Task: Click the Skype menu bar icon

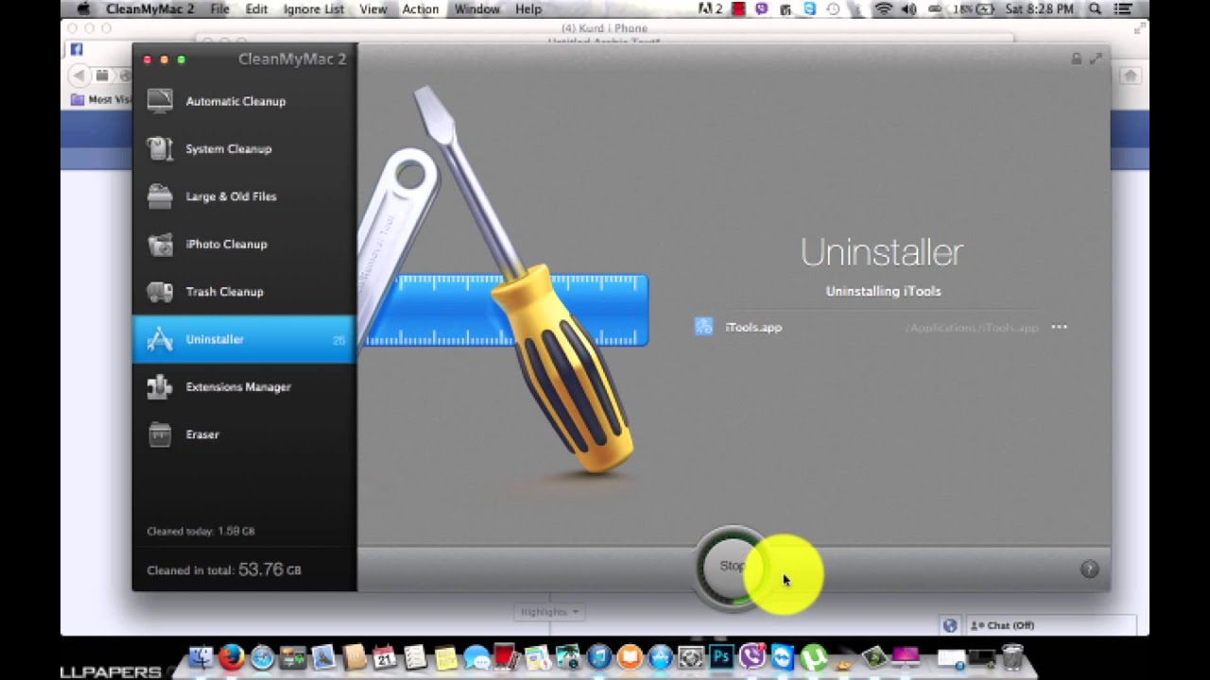Action: (809, 9)
